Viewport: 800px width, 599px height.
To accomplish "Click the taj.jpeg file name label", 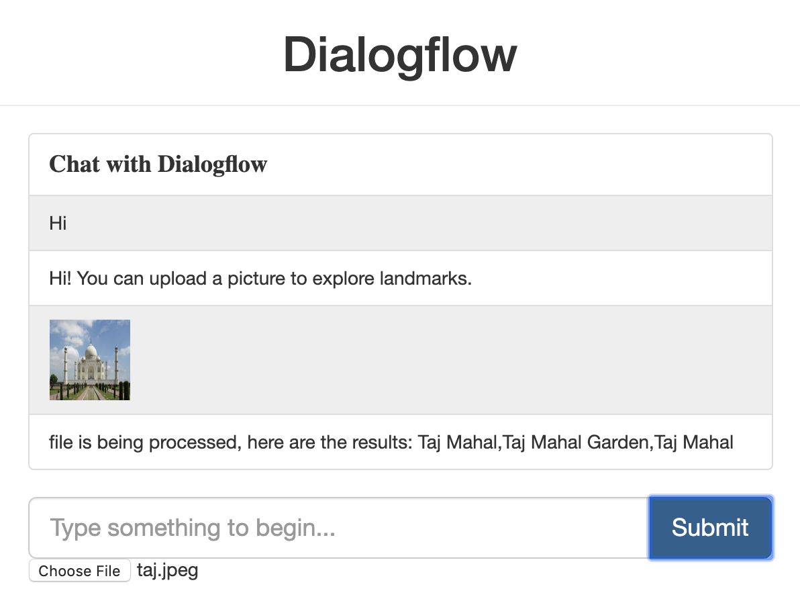I will coord(168,571).
